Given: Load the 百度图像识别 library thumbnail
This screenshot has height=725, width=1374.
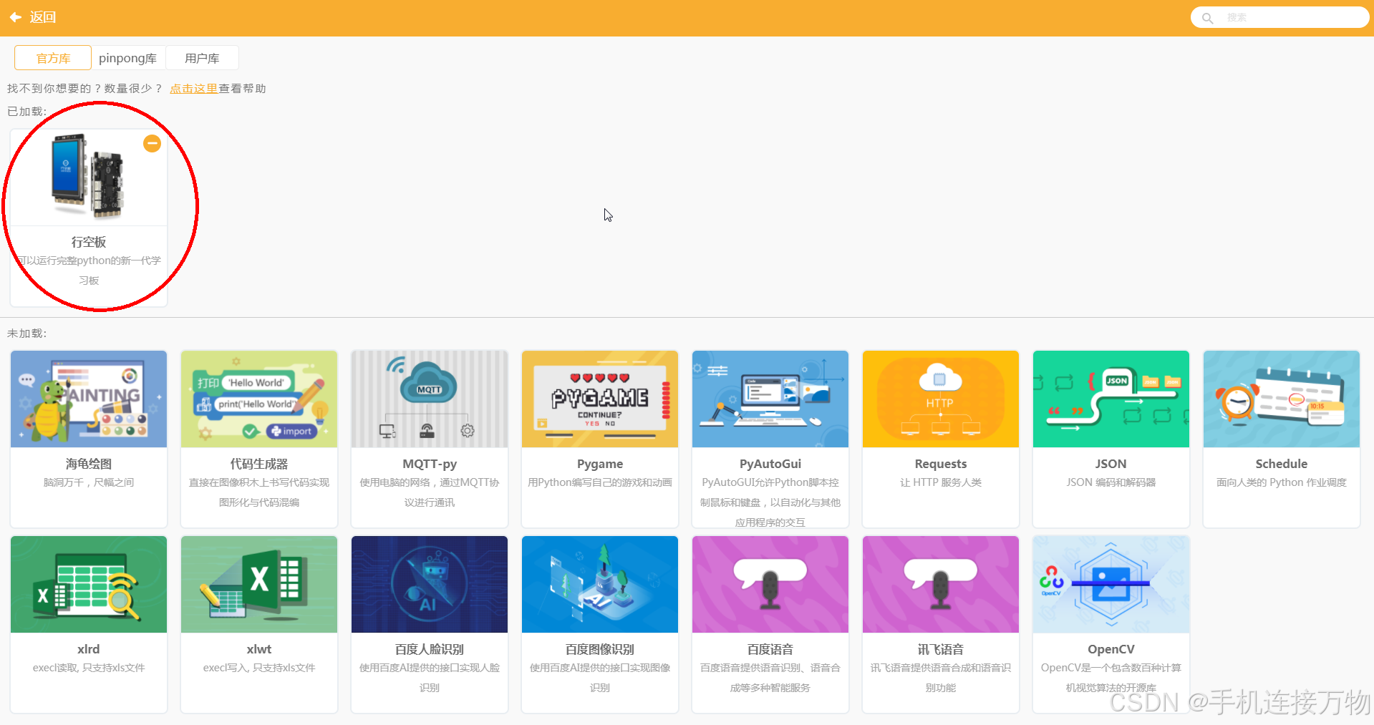Looking at the screenshot, I should point(600,584).
